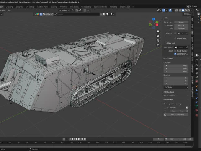Open the Animation workspace tab
This screenshot has width=201, height=151.
click(x=64, y=7)
